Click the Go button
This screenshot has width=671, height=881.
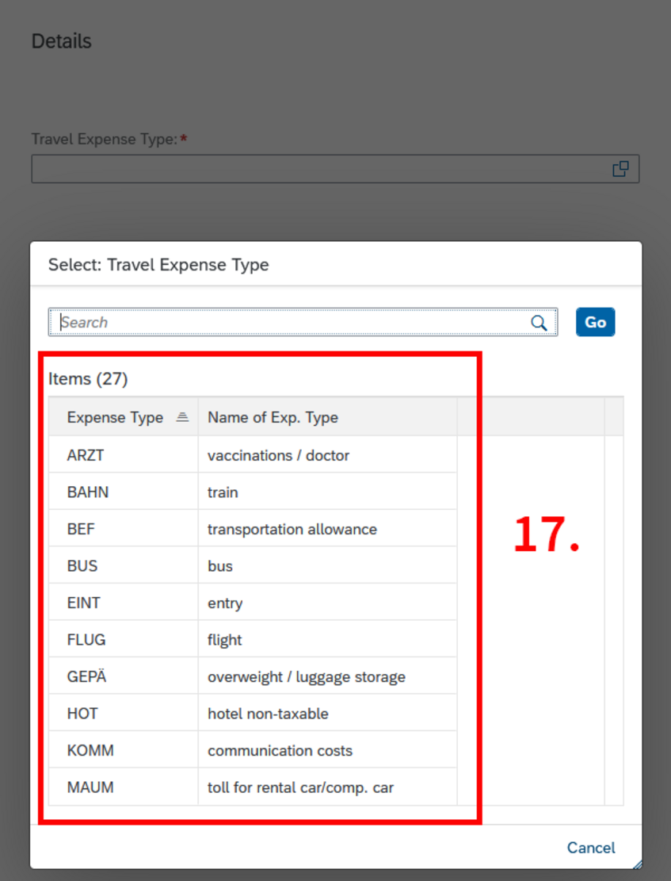595,322
